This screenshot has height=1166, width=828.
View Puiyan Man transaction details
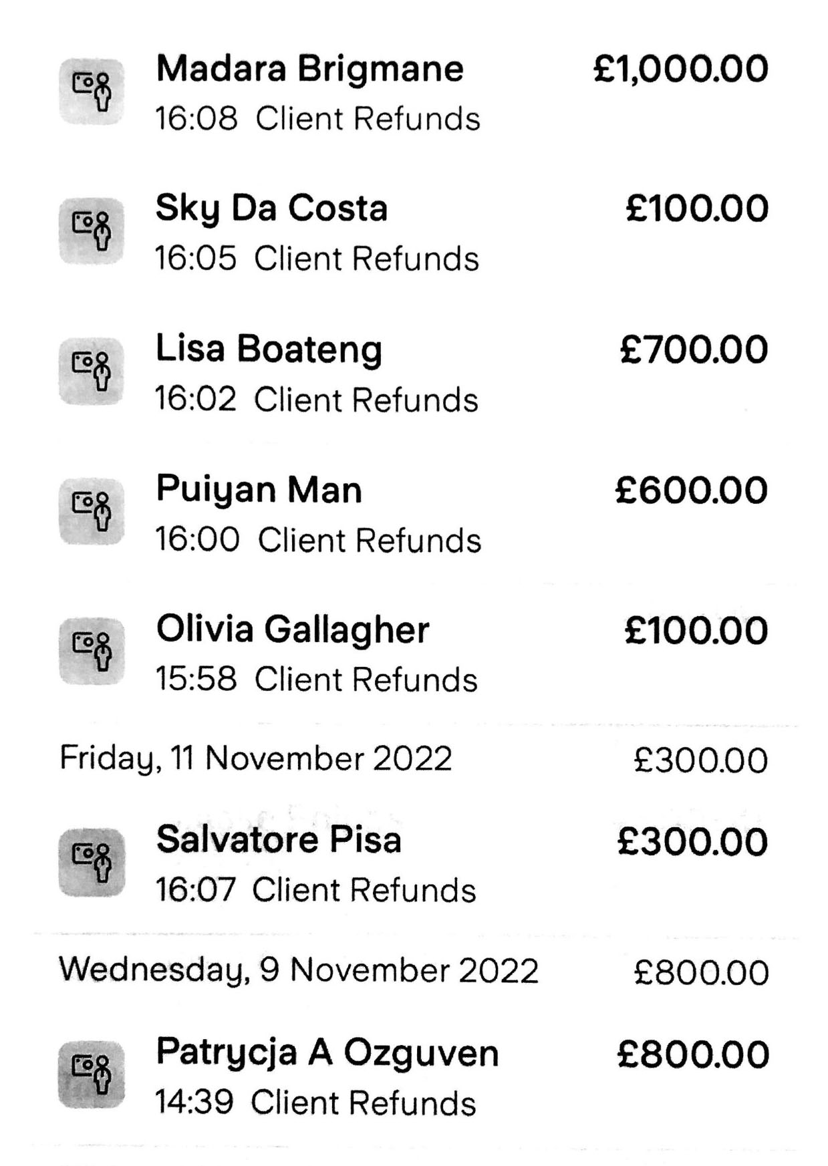pos(259,490)
